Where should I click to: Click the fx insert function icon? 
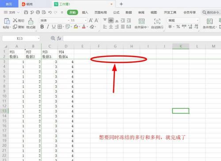(x=59, y=39)
